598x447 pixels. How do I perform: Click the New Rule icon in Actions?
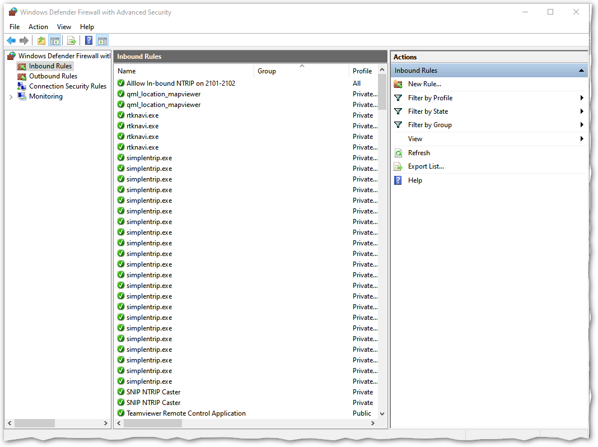398,84
